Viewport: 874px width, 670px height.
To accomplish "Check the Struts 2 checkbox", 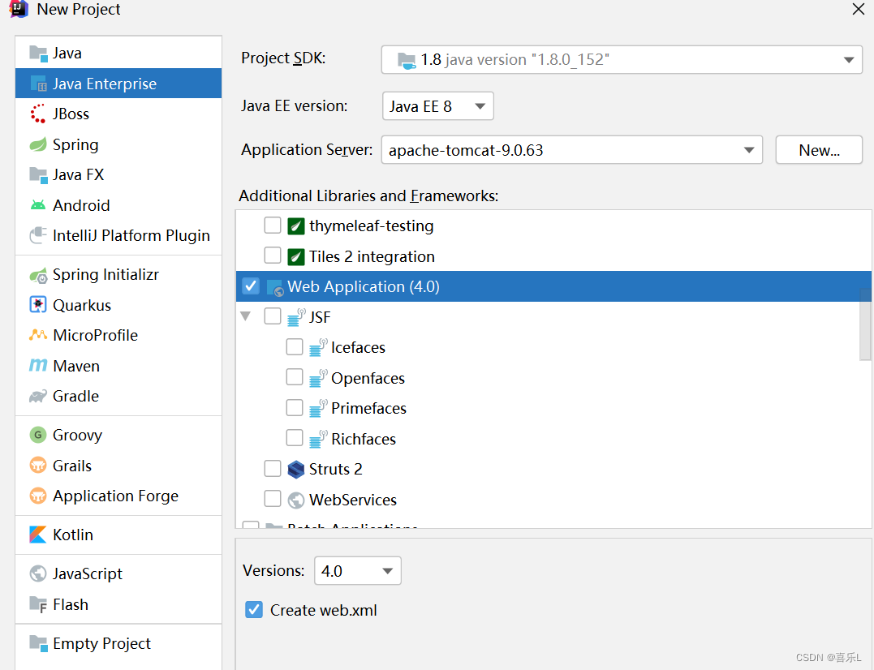I will click(x=273, y=468).
